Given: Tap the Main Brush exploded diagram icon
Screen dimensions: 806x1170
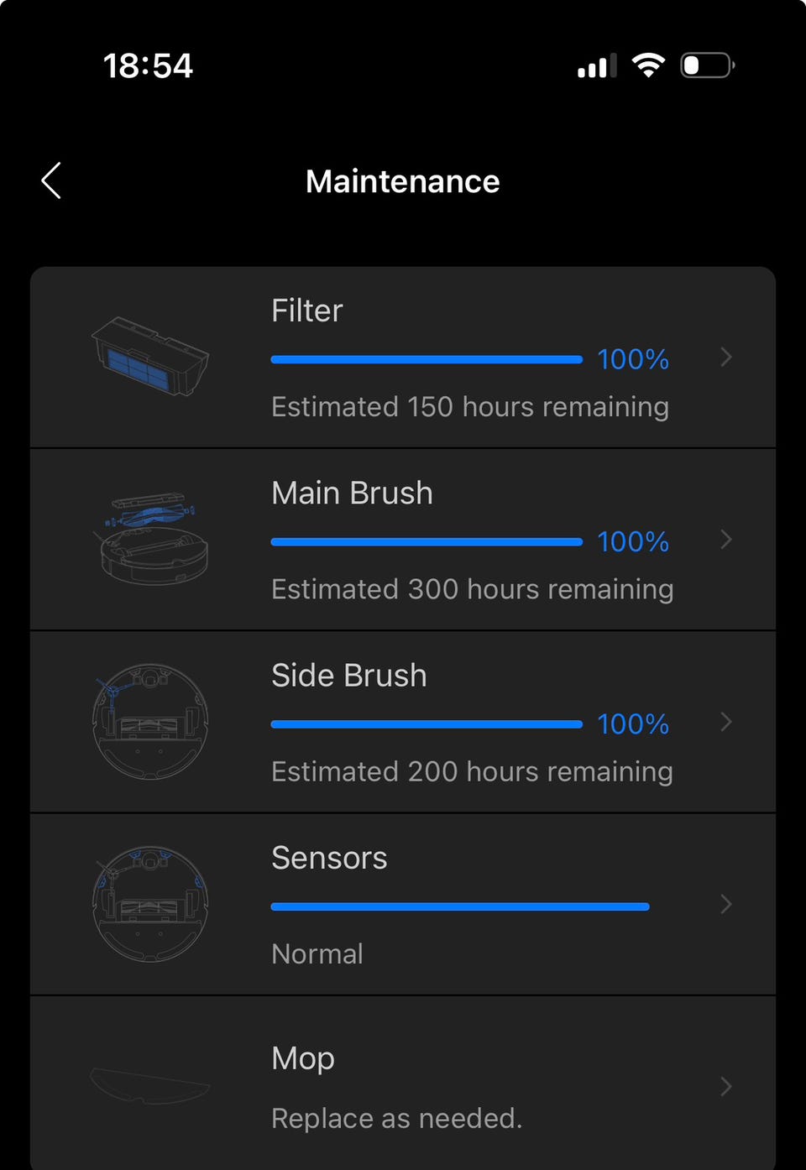Looking at the screenshot, I should [x=150, y=538].
